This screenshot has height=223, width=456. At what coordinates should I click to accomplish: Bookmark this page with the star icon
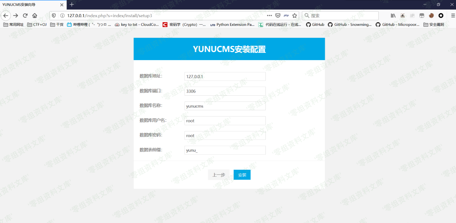pos(295,16)
